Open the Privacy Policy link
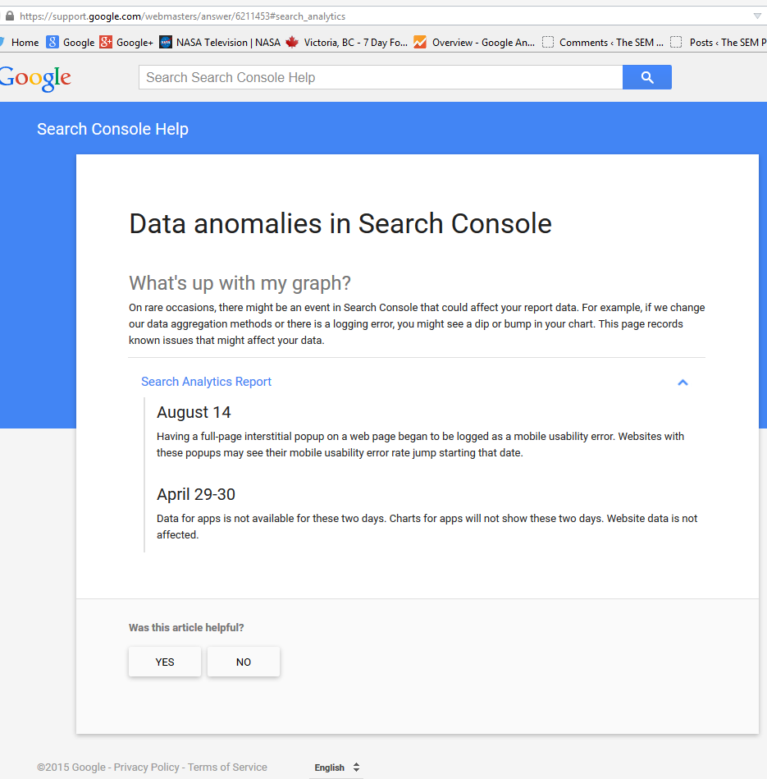 coord(146,768)
